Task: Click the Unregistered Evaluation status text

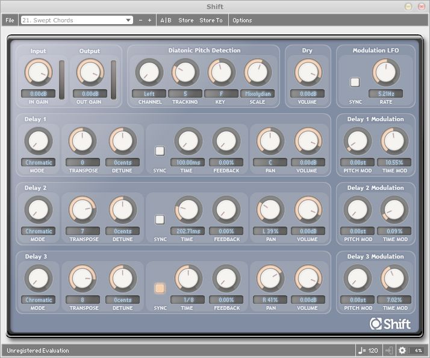Action: [38, 350]
